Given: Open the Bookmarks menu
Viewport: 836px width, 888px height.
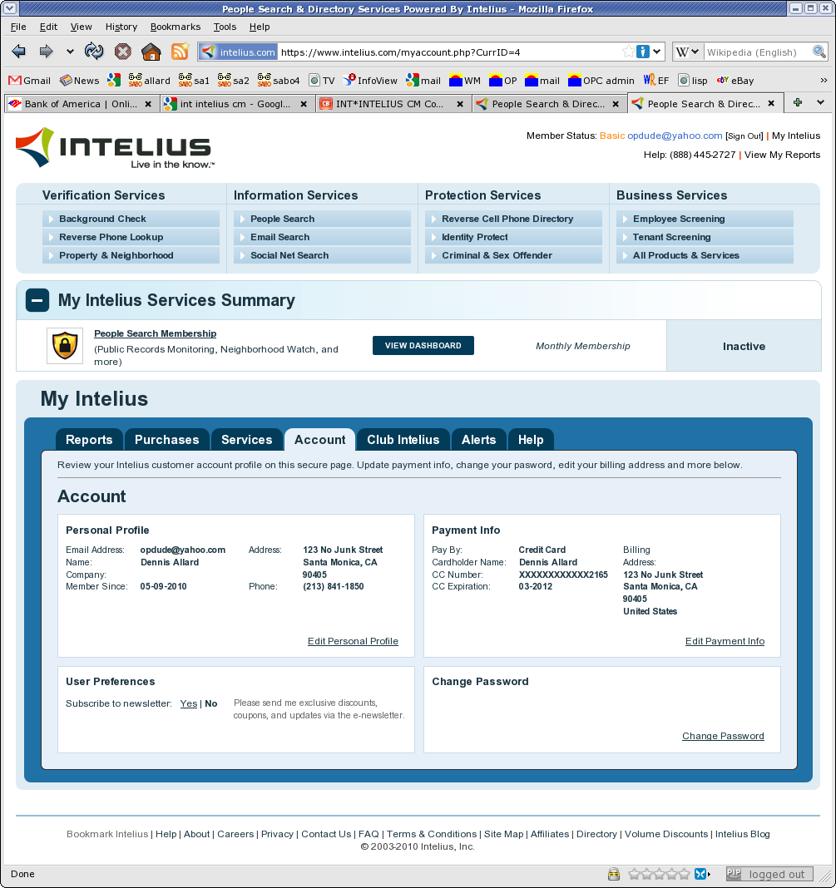Looking at the screenshot, I should coord(176,27).
